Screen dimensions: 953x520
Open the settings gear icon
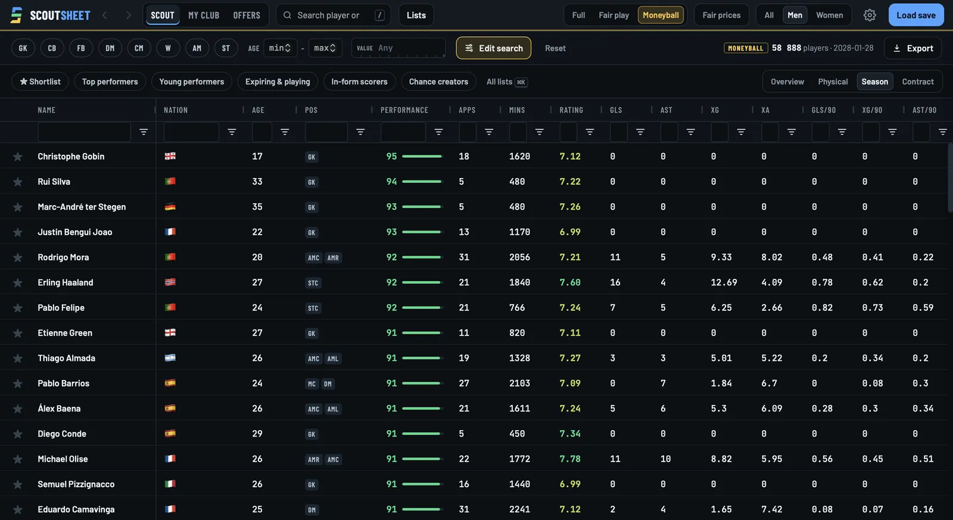point(870,15)
